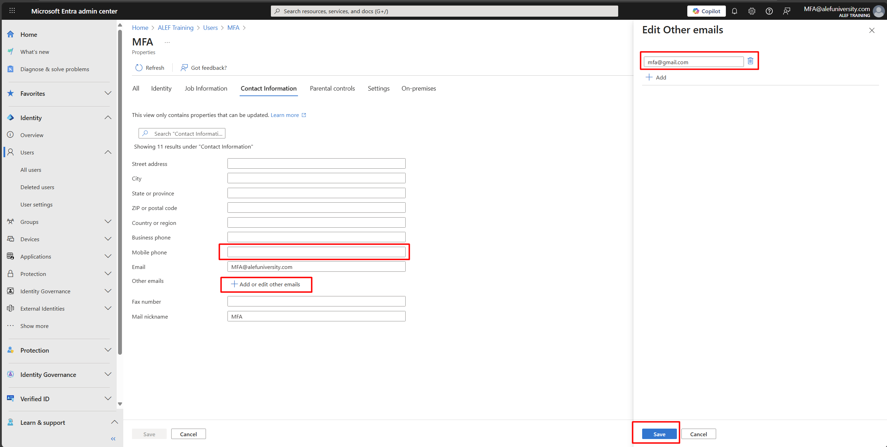Click the Identity Governance sub-item icon
Viewport: 887px width, 447px height.
coord(10,291)
